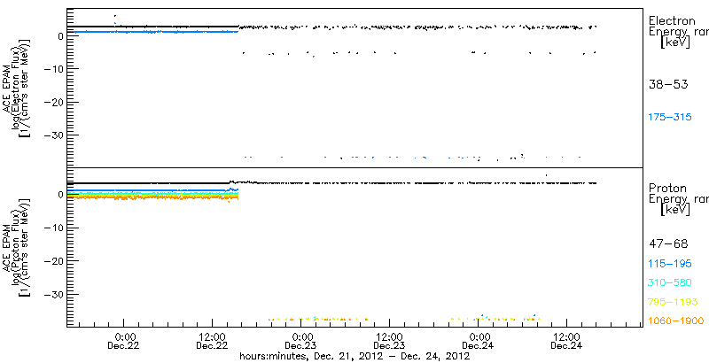Click the 0:00 Dec.24 time axis label
709x363 pixels.
tap(479, 342)
